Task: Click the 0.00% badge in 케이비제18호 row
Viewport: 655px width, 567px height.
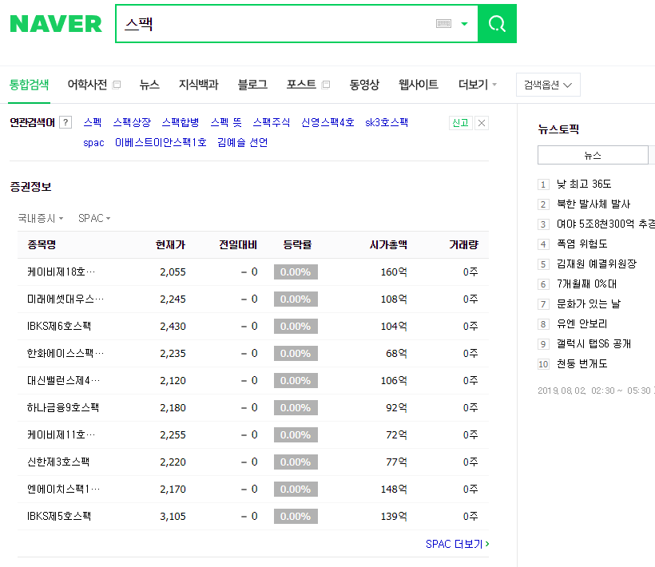Action: click(x=296, y=272)
